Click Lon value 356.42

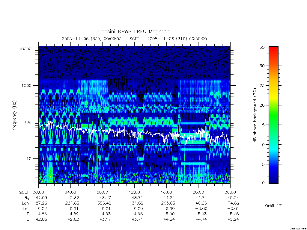[104, 203]
